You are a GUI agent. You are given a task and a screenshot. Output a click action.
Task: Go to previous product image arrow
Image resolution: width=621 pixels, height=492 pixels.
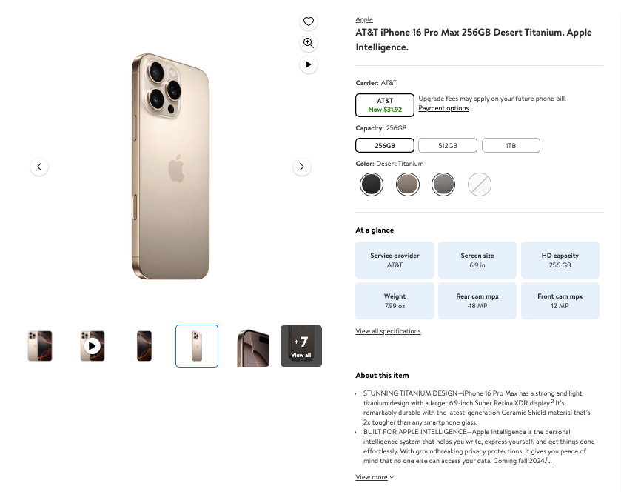coord(40,167)
